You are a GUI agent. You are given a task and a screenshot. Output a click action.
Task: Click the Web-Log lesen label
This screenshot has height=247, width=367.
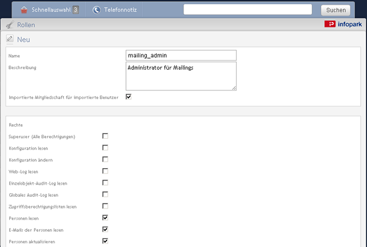[x=23, y=172]
